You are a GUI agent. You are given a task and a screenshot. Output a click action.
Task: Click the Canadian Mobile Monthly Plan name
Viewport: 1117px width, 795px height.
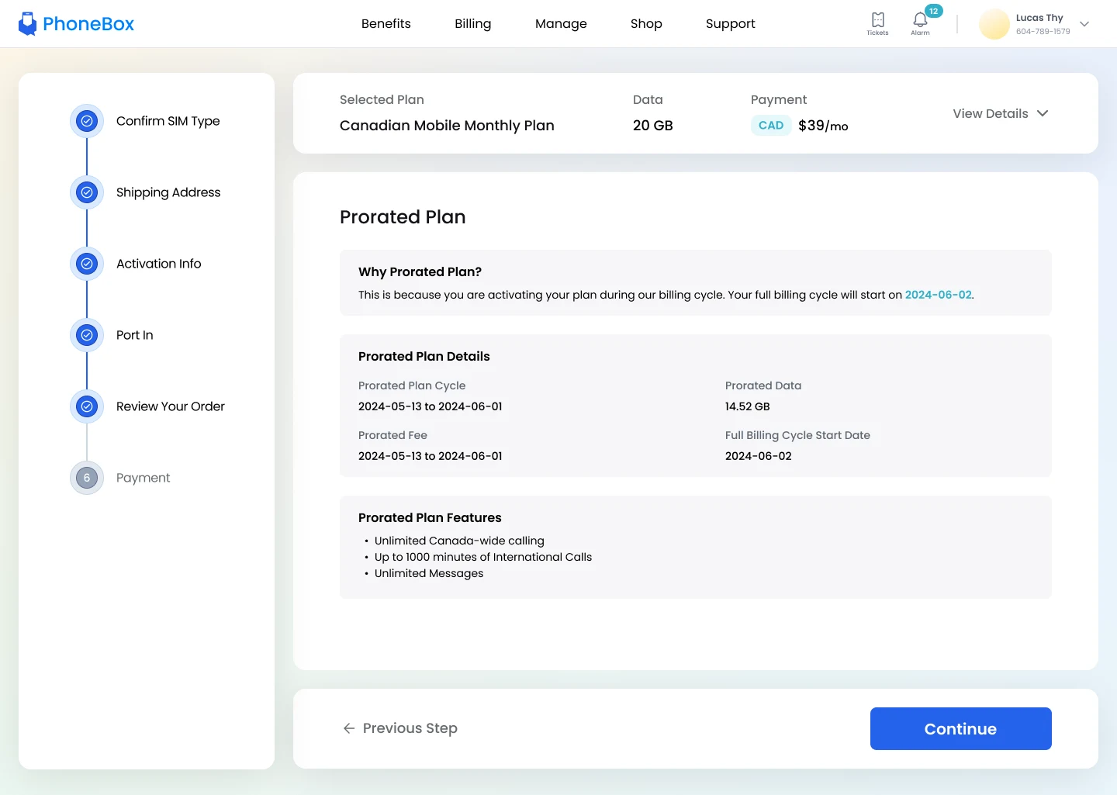(x=447, y=126)
